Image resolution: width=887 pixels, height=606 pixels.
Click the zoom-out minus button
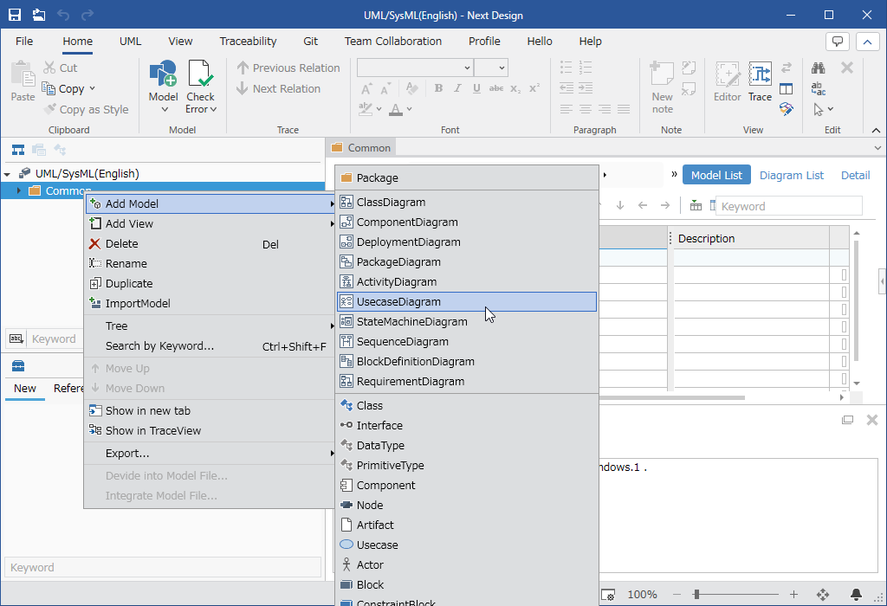(x=677, y=594)
